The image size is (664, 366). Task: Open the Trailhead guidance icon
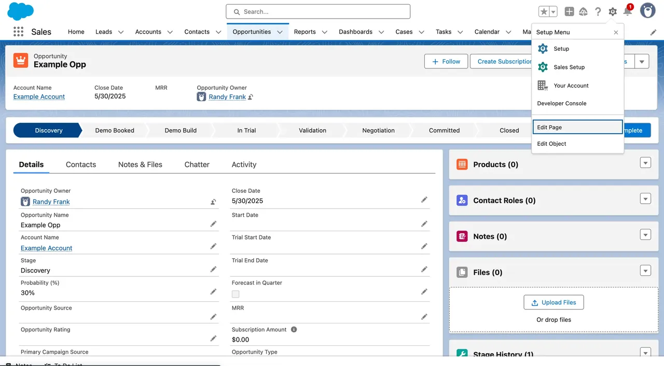tap(583, 11)
